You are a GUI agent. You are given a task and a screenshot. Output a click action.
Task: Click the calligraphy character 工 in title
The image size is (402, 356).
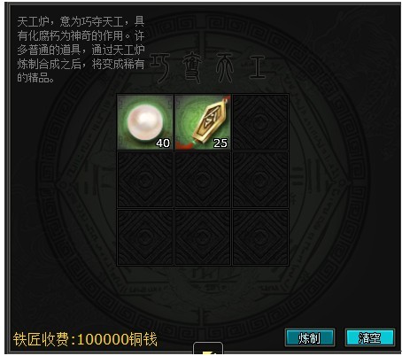[x=257, y=67]
